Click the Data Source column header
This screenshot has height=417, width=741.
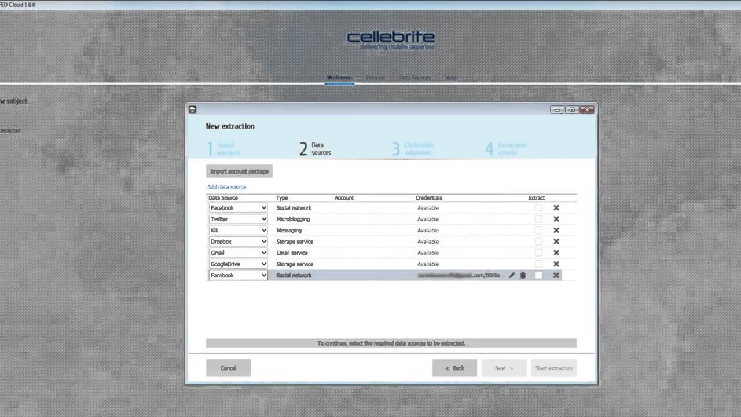pyautogui.click(x=223, y=198)
